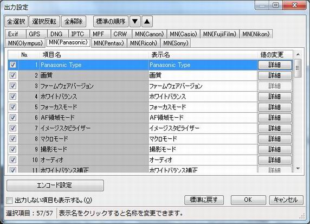This screenshot has width=310, height=224.
Task: Click the 全解除 button
Action: tap(74, 21)
